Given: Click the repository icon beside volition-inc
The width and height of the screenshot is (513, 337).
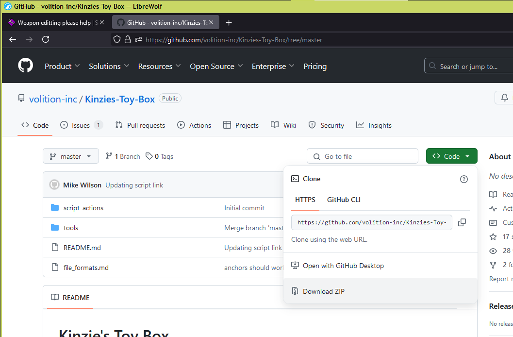Looking at the screenshot, I should [21, 99].
